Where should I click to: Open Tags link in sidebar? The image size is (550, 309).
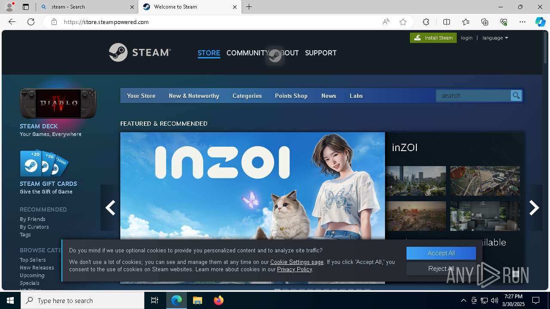(x=25, y=234)
